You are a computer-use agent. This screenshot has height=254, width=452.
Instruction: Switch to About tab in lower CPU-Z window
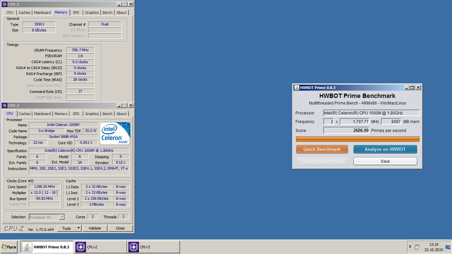121,114
